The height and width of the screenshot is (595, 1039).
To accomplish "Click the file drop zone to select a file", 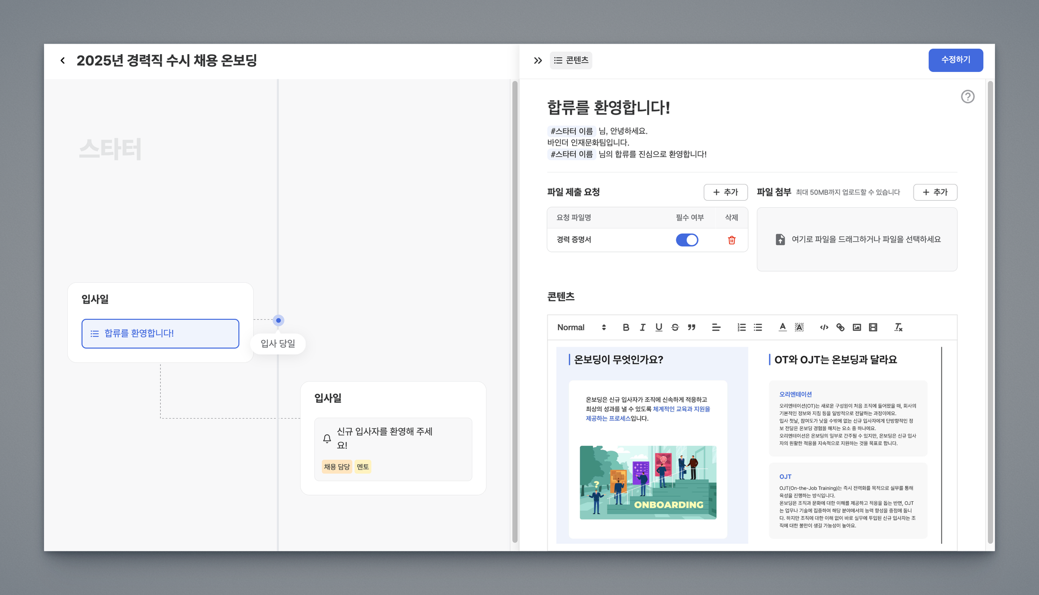I will point(857,239).
